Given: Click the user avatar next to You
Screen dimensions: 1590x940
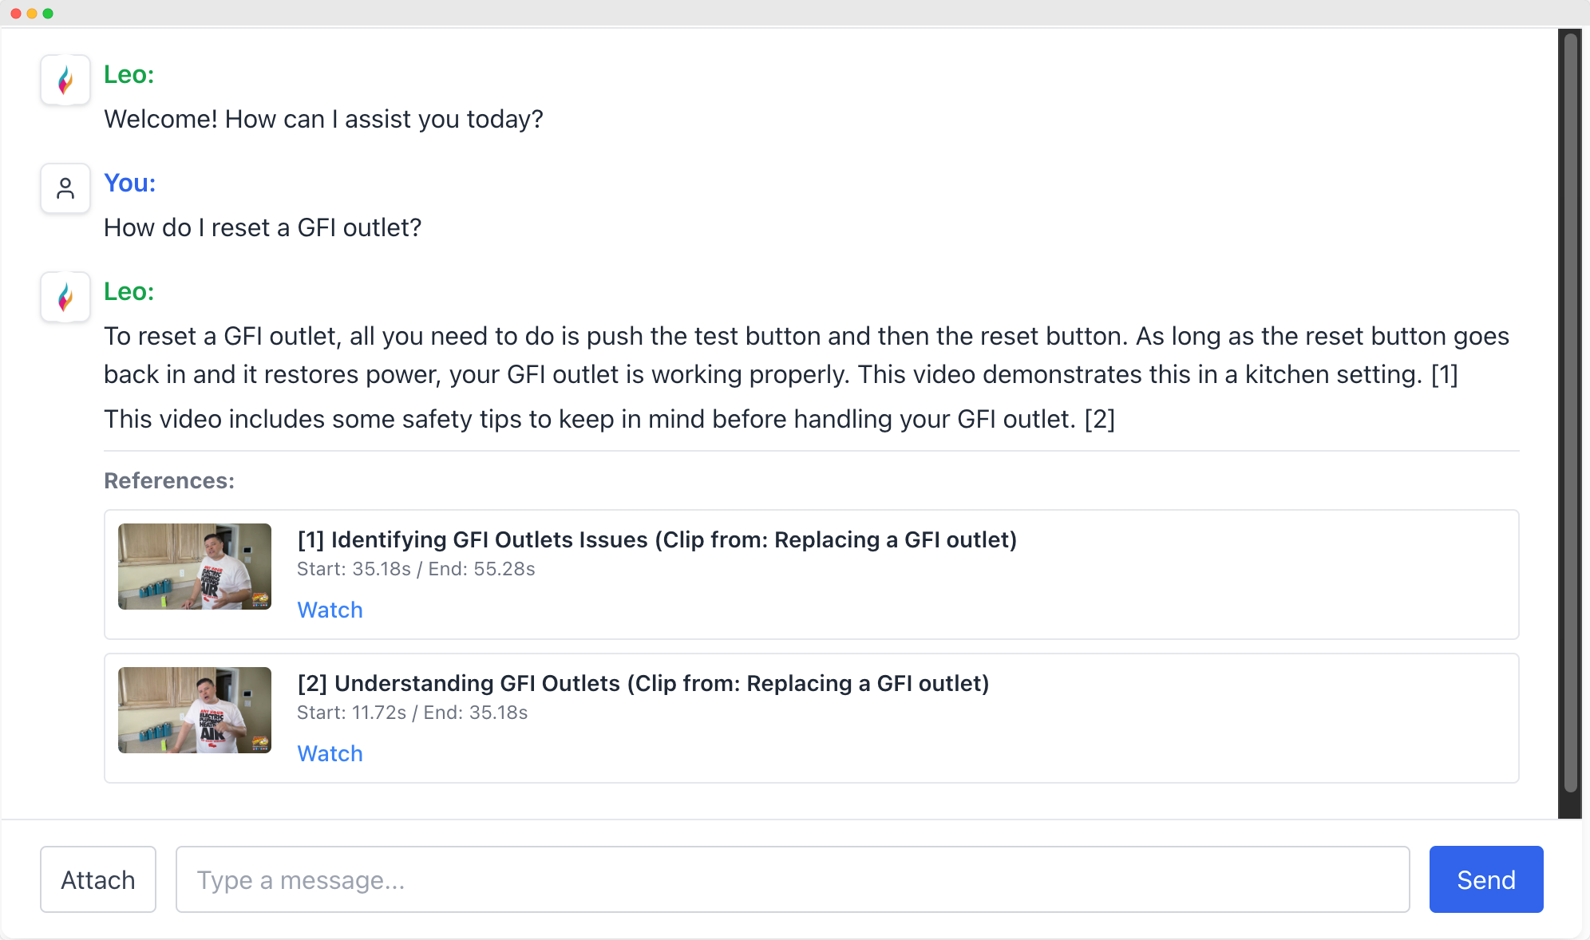Looking at the screenshot, I should point(65,188).
